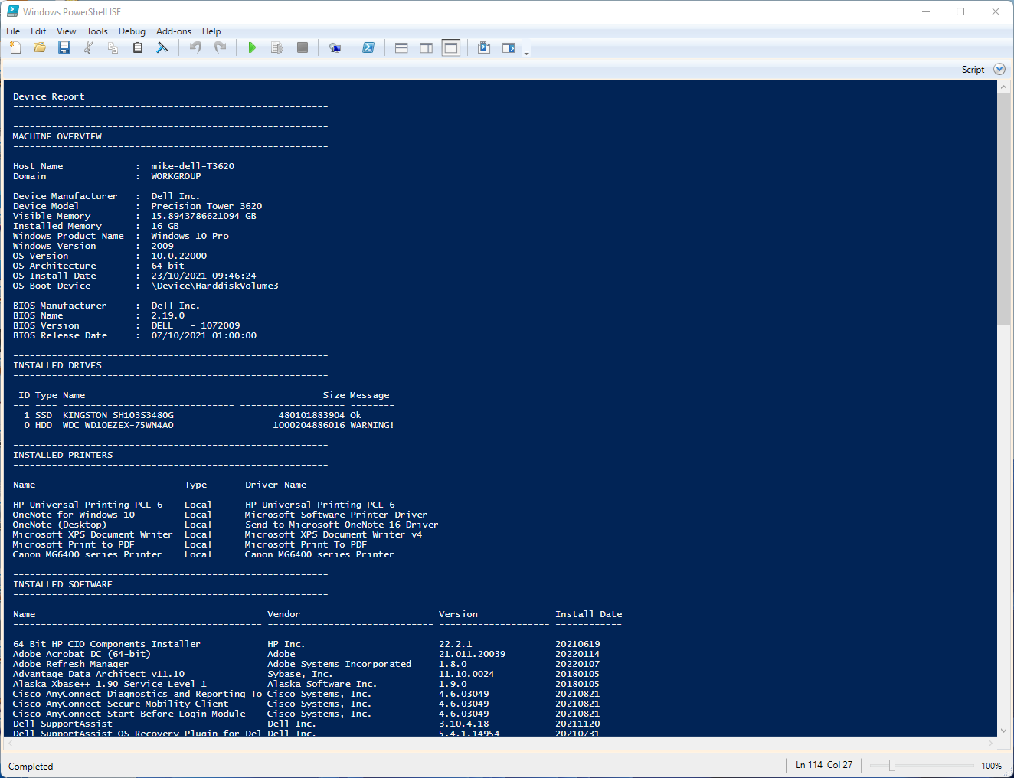Save the current script
The width and height of the screenshot is (1014, 778).
tap(64, 47)
